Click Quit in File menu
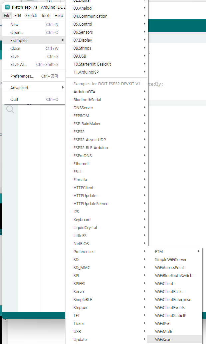 click(x=34, y=99)
